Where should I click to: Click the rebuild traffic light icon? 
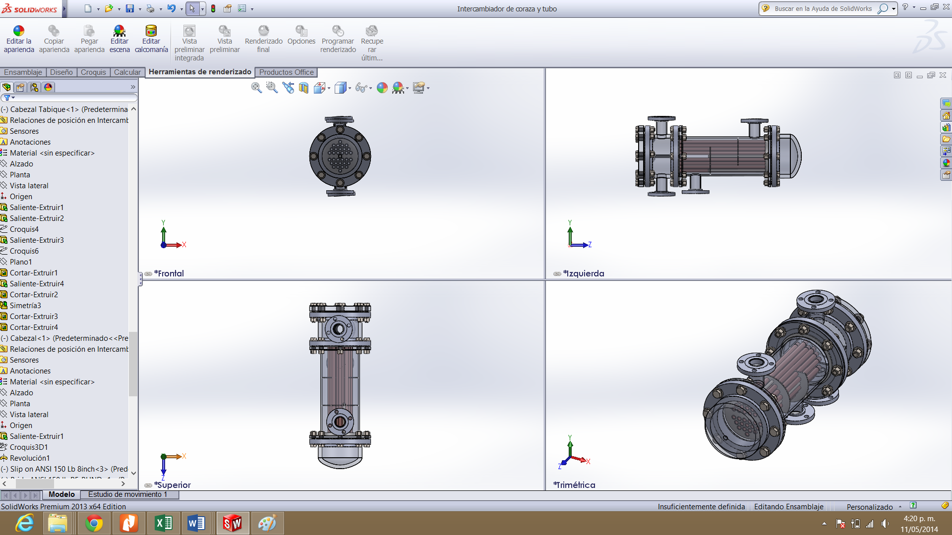coord(213,8)
